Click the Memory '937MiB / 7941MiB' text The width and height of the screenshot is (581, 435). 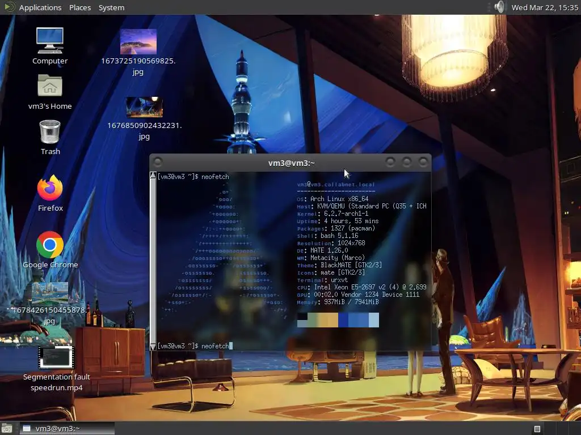click(351, 302)
